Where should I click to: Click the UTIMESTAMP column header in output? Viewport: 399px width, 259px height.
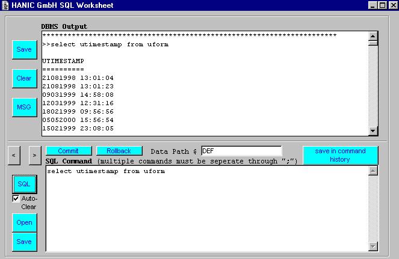(x=63, y=61)
